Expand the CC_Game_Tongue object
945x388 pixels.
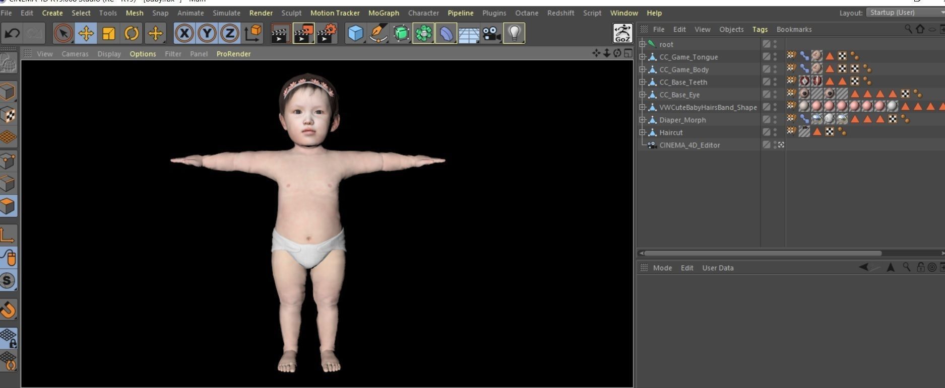click(x=643, y=57)
